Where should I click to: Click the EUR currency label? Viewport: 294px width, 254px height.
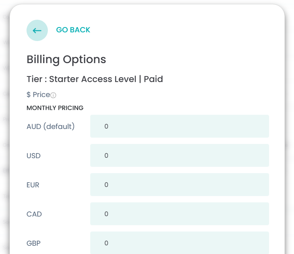pos(33,185)
